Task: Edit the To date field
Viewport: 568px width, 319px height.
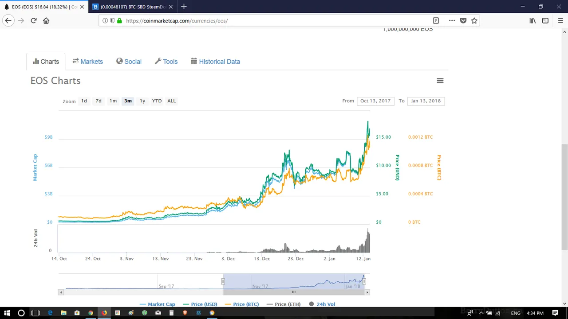Action: (426, 101)
